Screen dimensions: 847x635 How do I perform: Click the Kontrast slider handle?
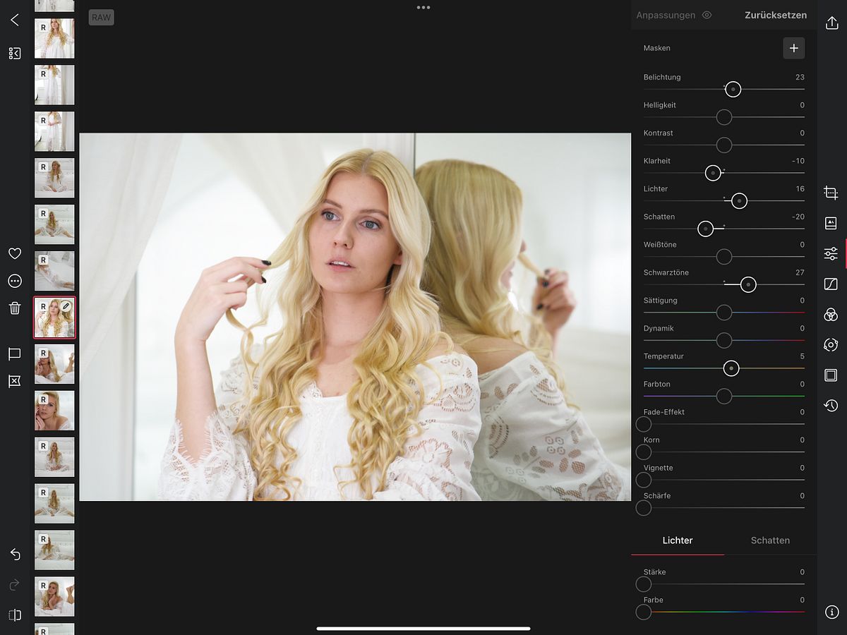point(724,145)
